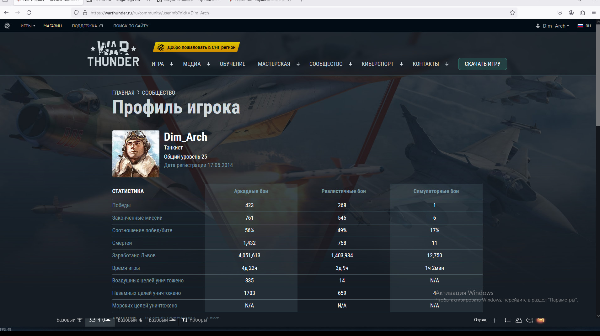
Task: Expand the ИГРЫ games dropdown
Action: 28,26
